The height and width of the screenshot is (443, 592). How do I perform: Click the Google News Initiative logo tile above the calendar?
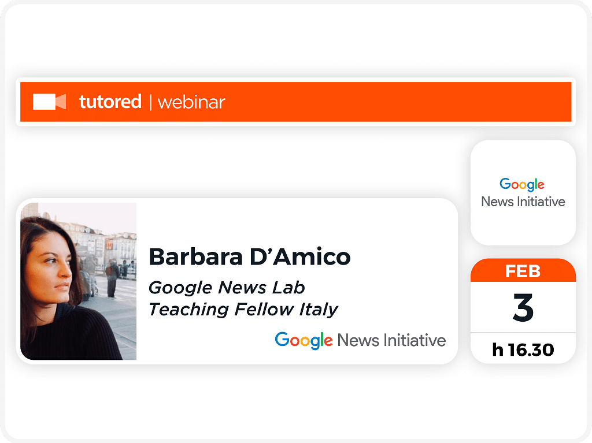(523, 193)
